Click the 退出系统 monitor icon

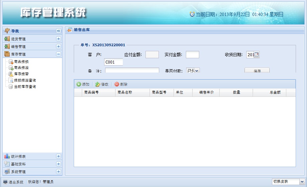pyautogui.click(x=5, y=182)
